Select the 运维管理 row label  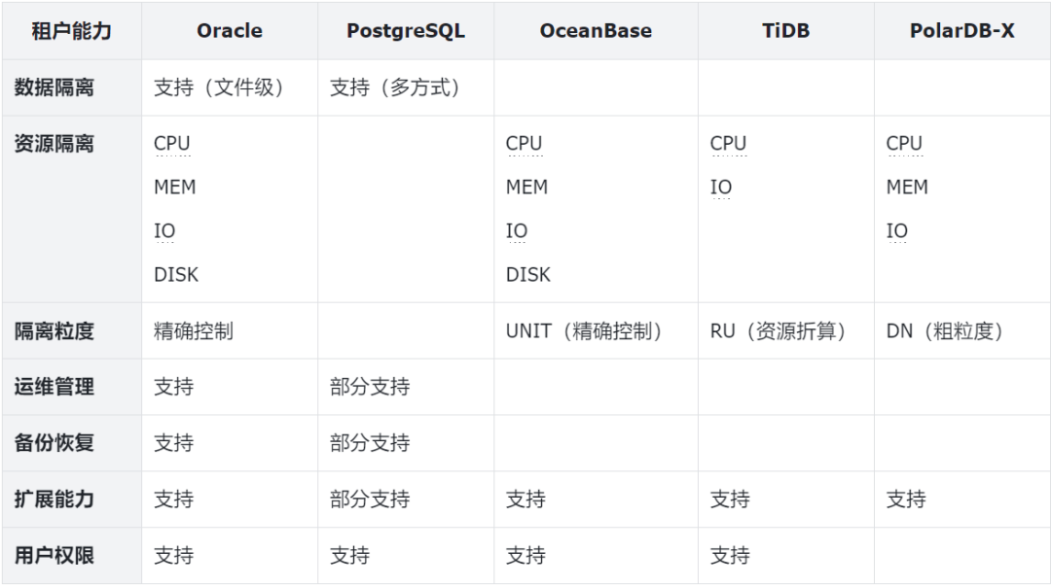click(x=54, y=387)
